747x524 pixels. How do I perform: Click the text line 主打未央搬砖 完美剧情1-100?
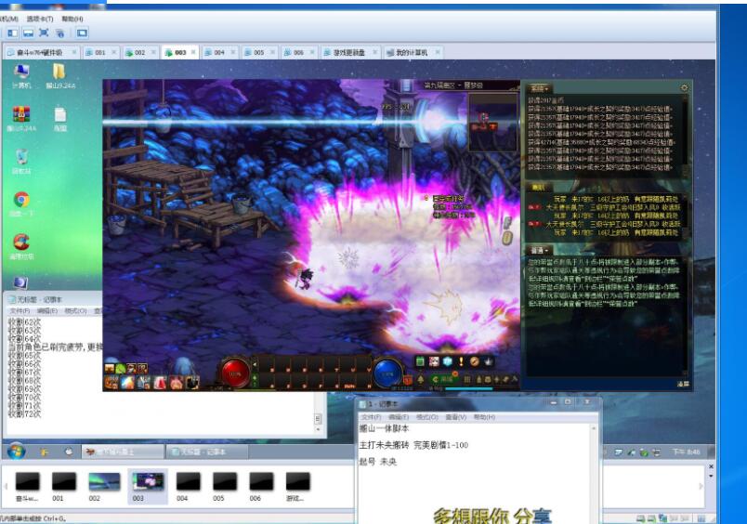pos(413,445)
